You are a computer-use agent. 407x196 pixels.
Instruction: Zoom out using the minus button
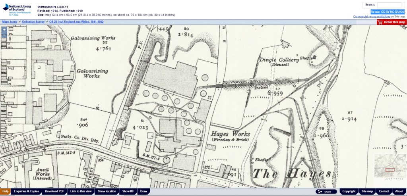[4, 35]
